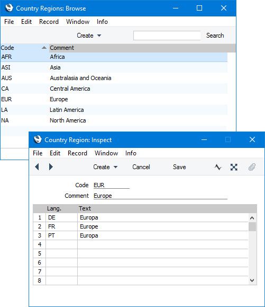The height and width of the screenshot is (307, 265).
Task: Open the workflow activity zigzag icon
Action: pyautogui.click(x=218, y=167)
